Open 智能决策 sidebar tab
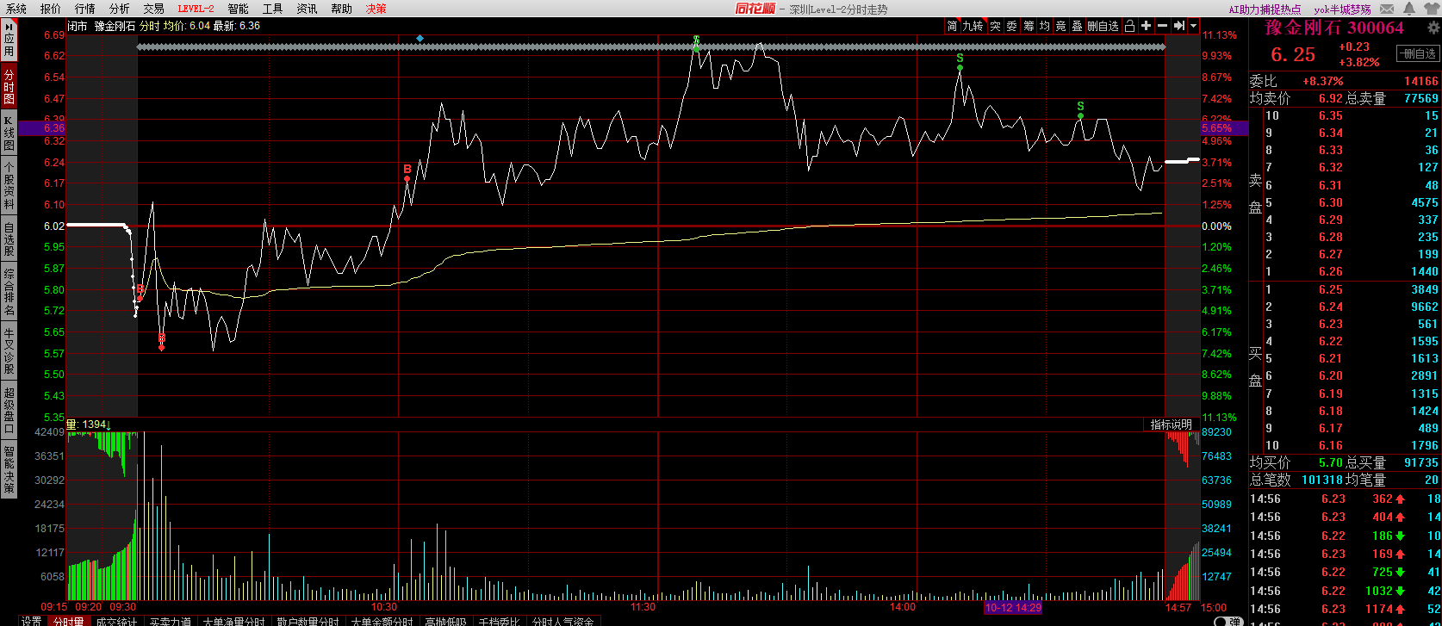This screenshot has height=626, width=1442. 9,468
